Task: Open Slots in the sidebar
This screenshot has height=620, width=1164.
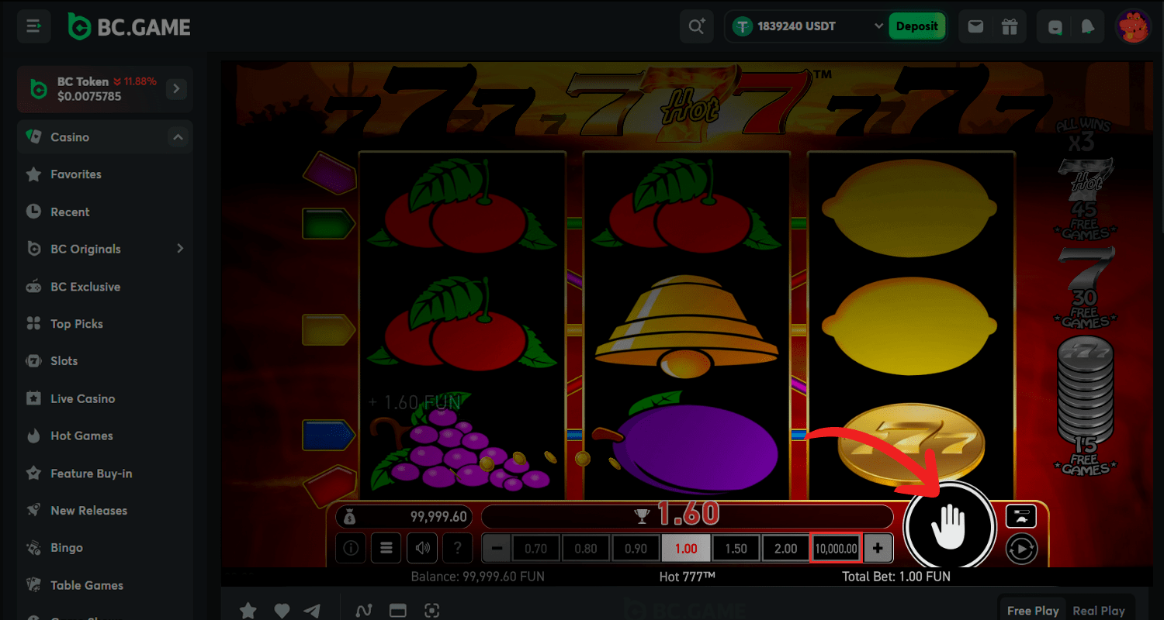Action: 105,361
